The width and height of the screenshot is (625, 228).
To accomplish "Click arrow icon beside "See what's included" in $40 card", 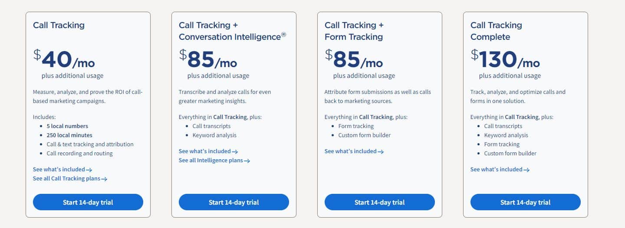I will pyautogui.click(x=89, y=170).
